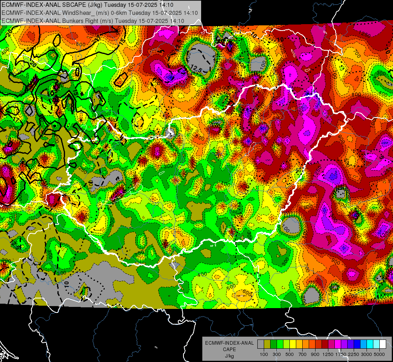Image resolution: width=393 pixels, height=362 pixels.
Task: Click the CAPE label in the legend
Action: click(229, 350)
